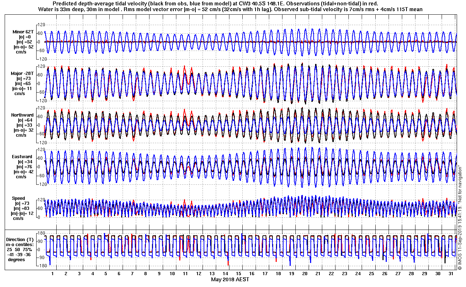
Task: Click the 'Minor 62T' panel label
Action: click(x=24, y=32)
